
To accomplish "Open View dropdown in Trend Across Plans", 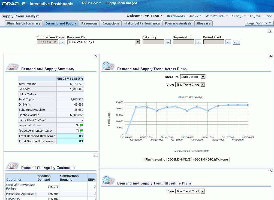I will (x=203, y=85).
